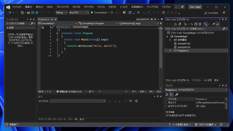Open the Debug configuration dropdown
Image resolution: width=233 pixels, height=131 pixels.
(62, 13)
